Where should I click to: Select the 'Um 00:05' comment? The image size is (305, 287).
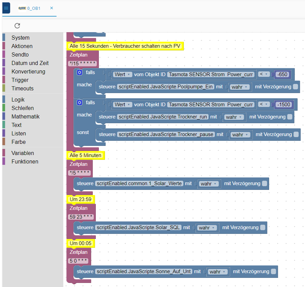click(x=81, y=243)
